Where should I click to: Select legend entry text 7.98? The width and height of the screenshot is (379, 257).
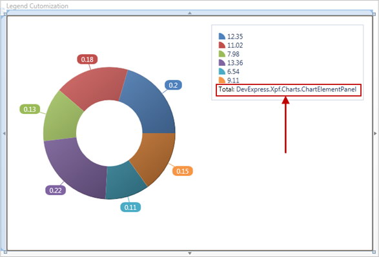tap(233, 54)
